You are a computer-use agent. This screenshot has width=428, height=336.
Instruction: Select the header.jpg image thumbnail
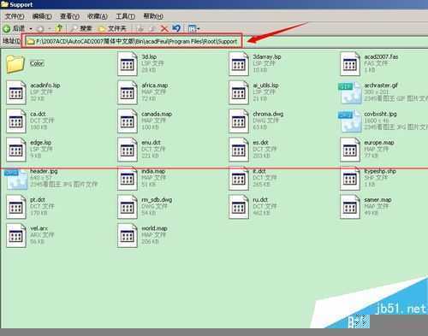pyautogui.click(x=16, y=179)
